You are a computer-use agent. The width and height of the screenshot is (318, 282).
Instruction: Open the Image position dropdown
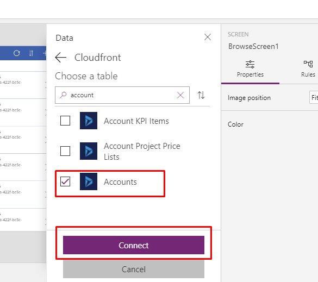314,97
